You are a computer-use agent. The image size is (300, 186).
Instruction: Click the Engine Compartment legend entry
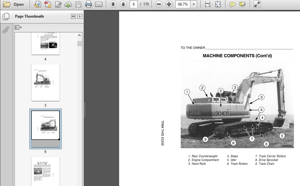click(x=203, y=160)
